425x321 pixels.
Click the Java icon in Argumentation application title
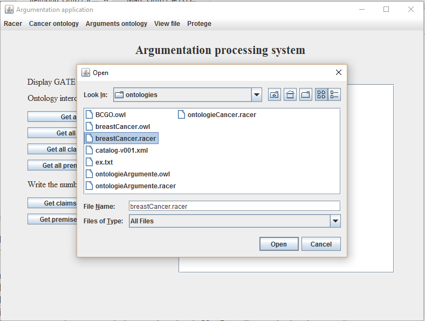click(x=9, y=9)
